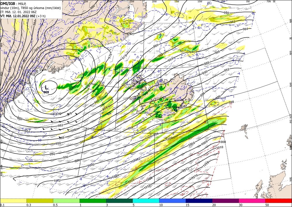Pick the cyan 5–10 legend swatch
This screenshot has height=207, width=292.
coord(146,201)
